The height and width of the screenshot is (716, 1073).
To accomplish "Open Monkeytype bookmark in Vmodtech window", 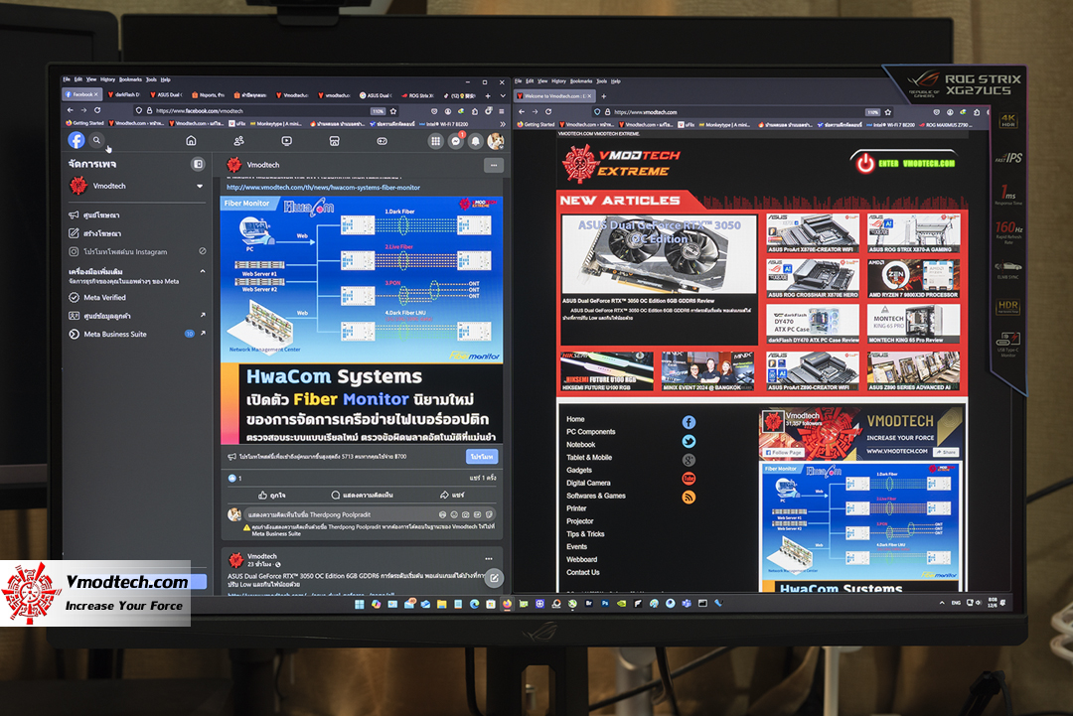I will point(726,125).
